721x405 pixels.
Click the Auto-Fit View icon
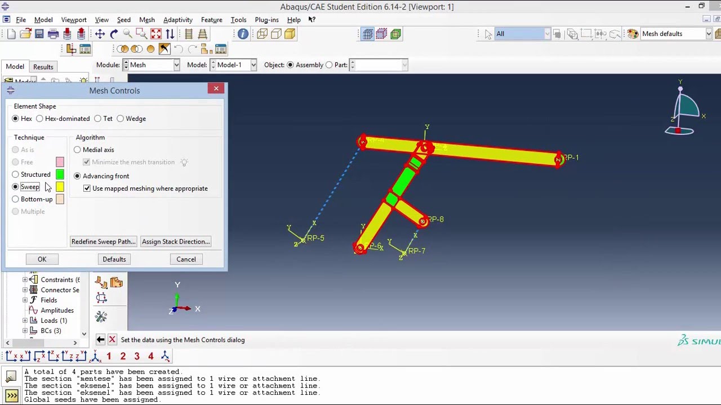pos(156,34)
